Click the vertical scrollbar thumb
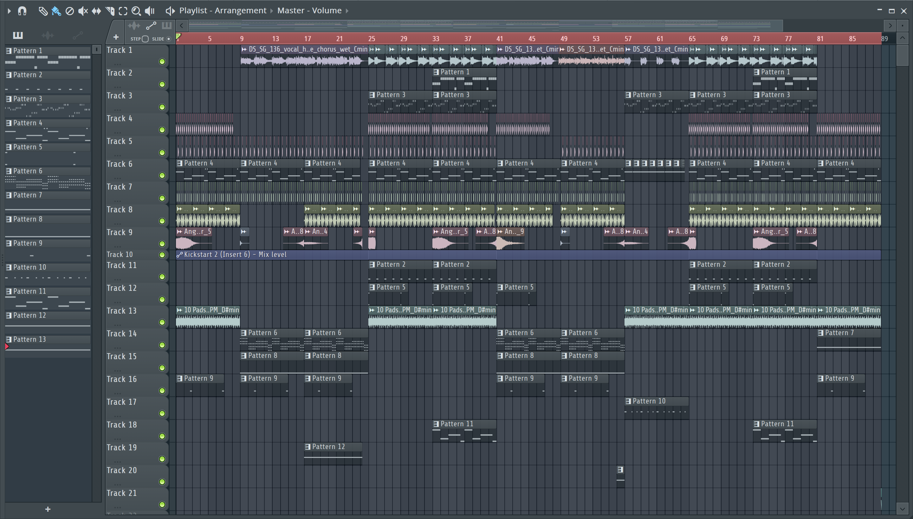 pyautogui.click(x=902, y=55)
